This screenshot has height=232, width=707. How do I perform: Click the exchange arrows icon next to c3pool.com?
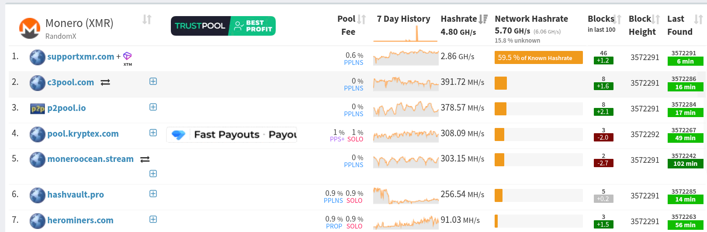105,82
